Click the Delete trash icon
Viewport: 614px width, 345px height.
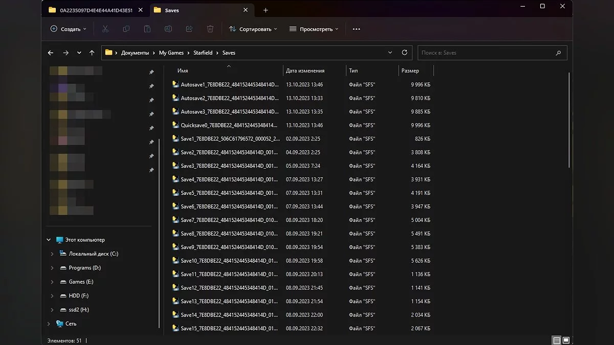[x=210, y=29]
